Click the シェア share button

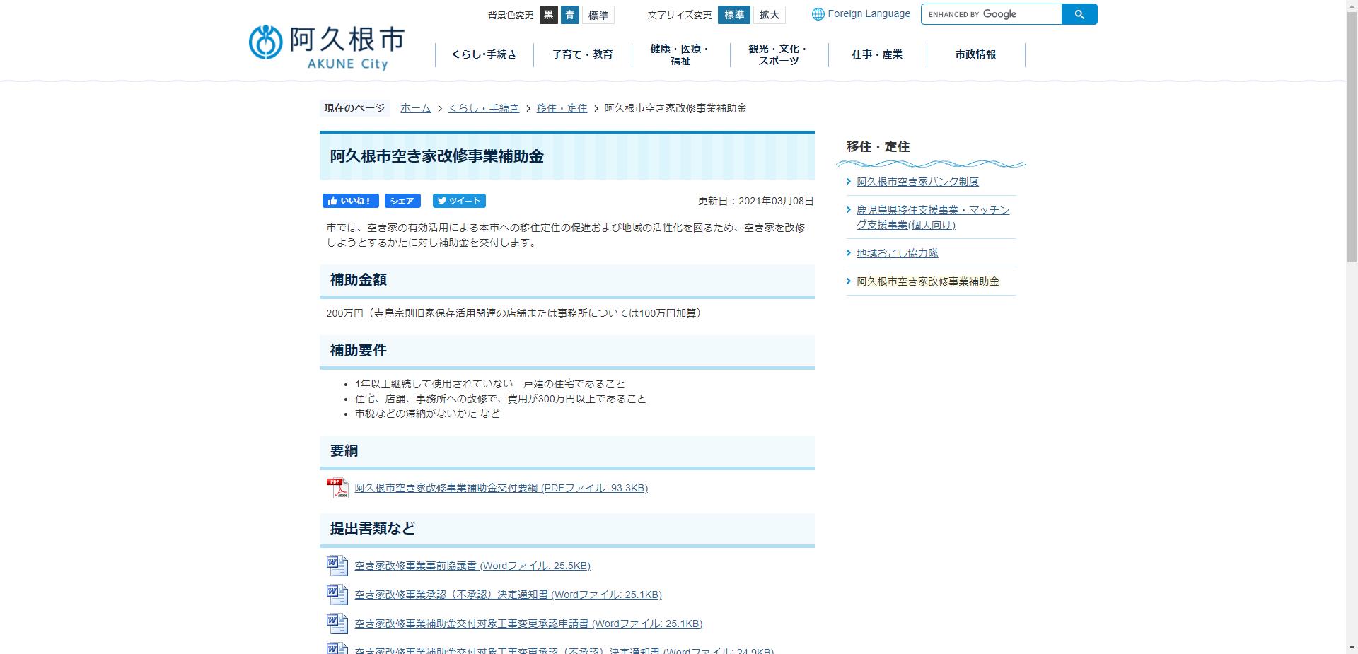[x=402, y=201]
